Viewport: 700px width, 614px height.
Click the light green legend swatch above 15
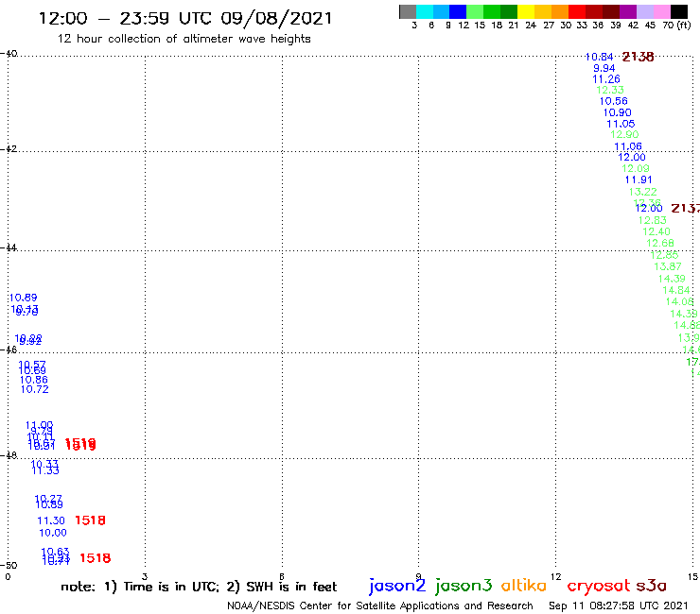tap(475, 11)
